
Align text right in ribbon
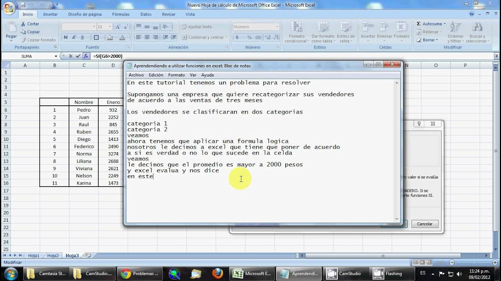tap(155, 37)
